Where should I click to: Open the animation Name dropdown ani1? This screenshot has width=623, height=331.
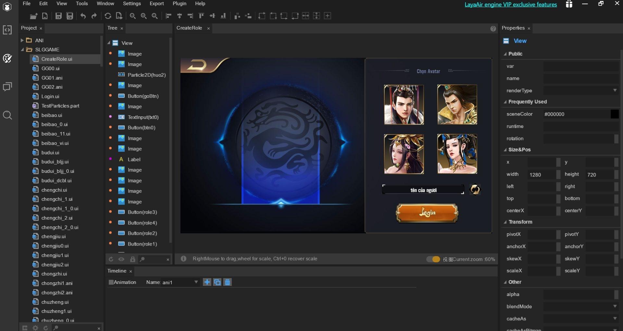point(196,282)
